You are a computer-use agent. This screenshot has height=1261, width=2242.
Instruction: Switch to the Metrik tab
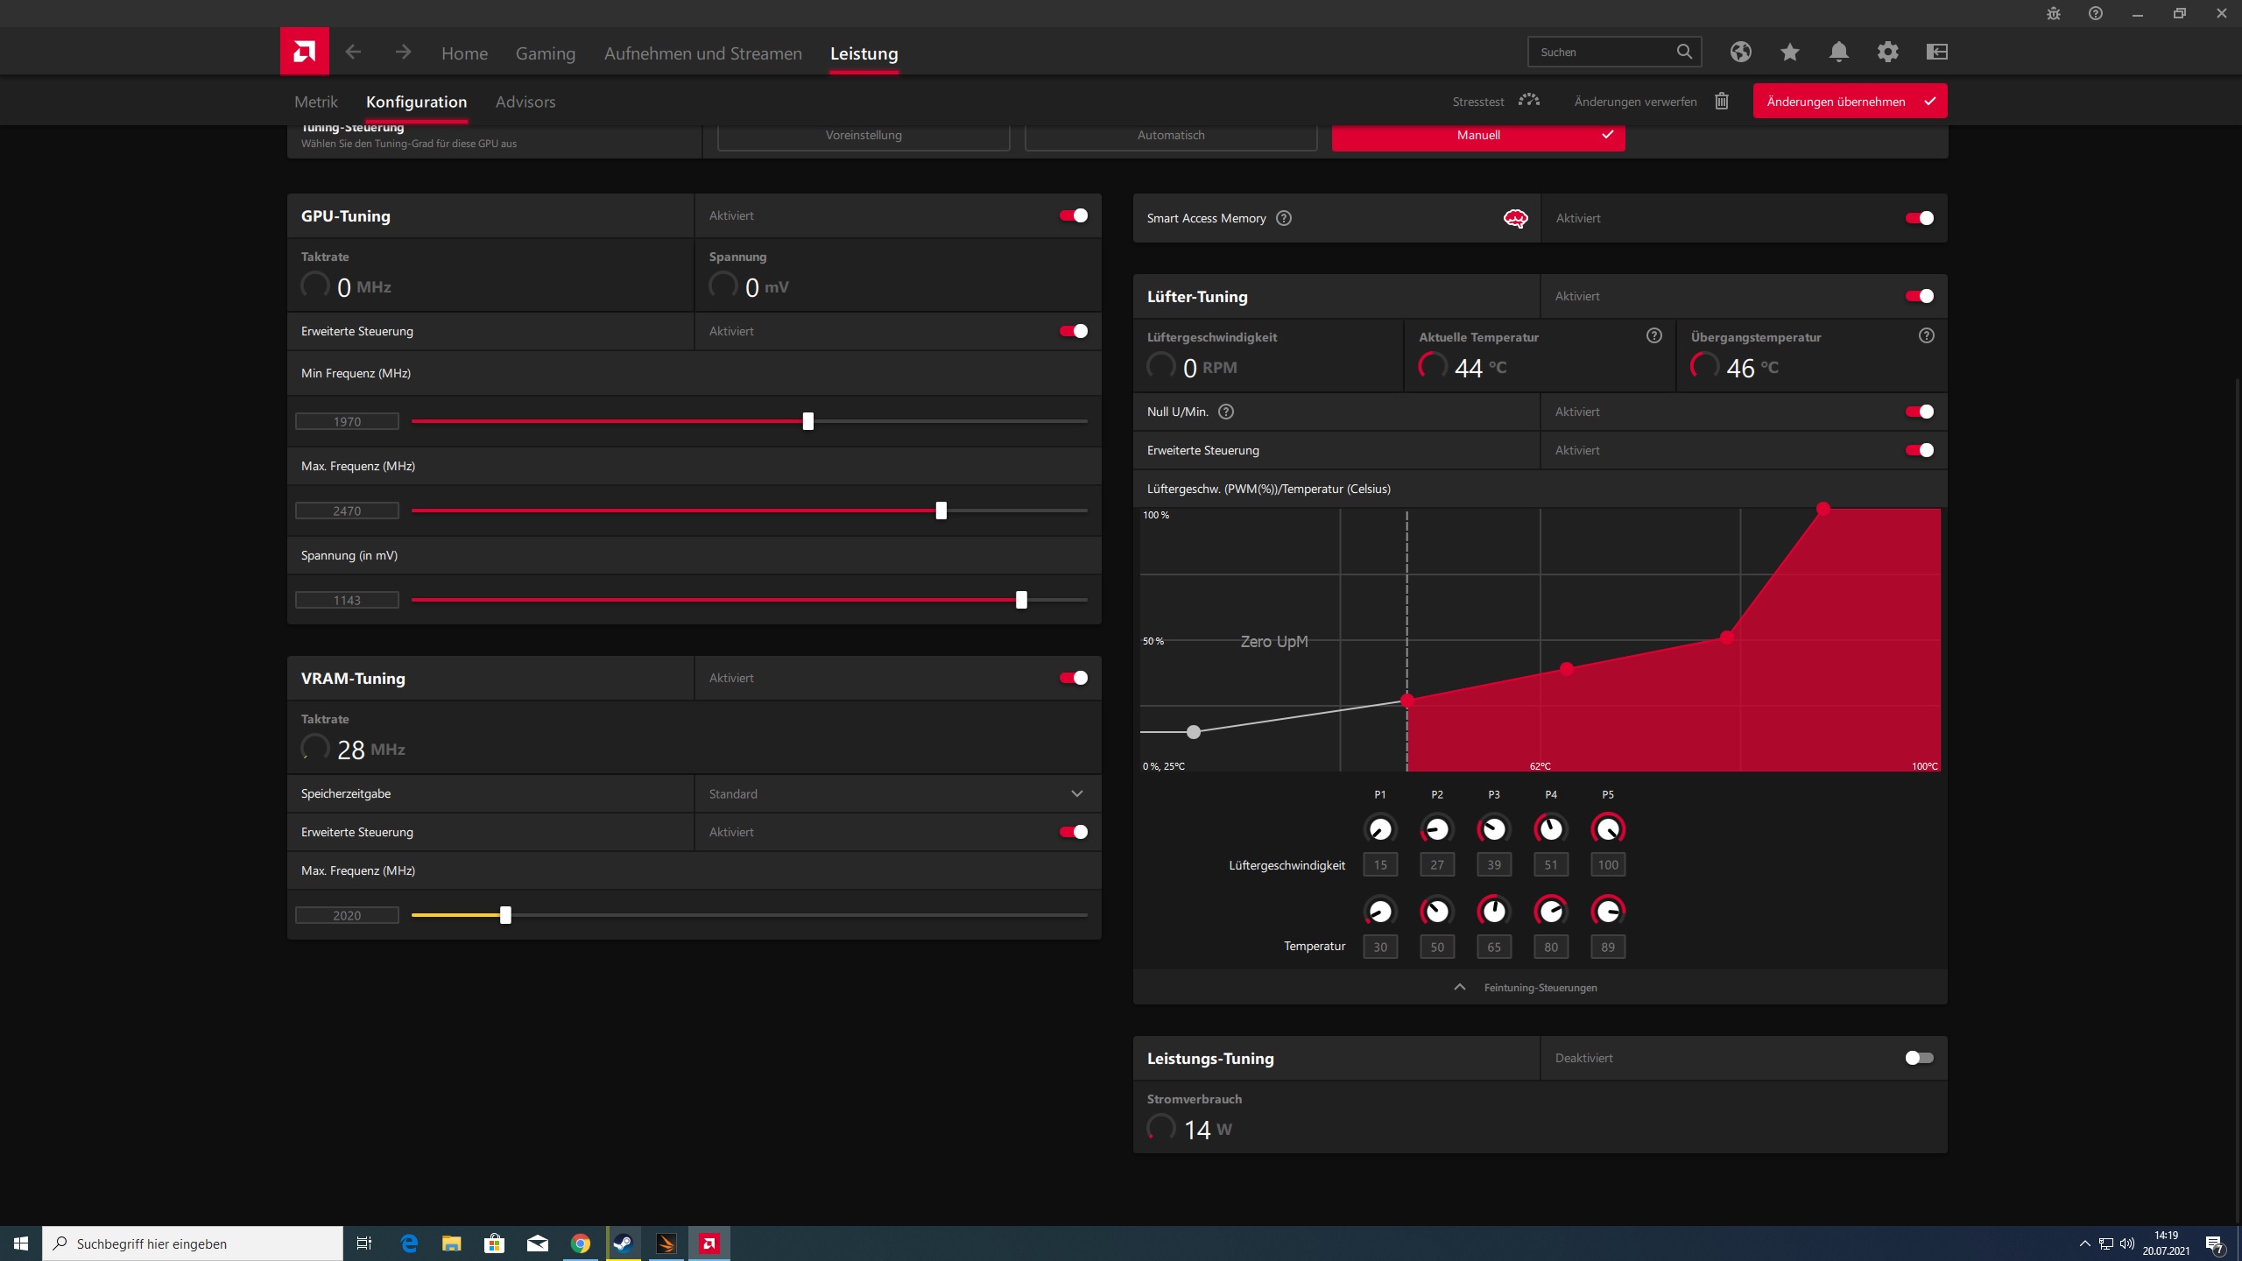[315, 102]
